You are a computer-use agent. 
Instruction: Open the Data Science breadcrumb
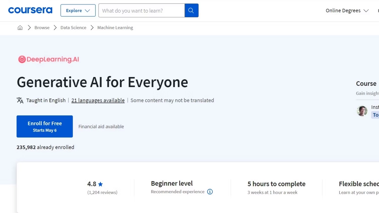click(73, 28)
